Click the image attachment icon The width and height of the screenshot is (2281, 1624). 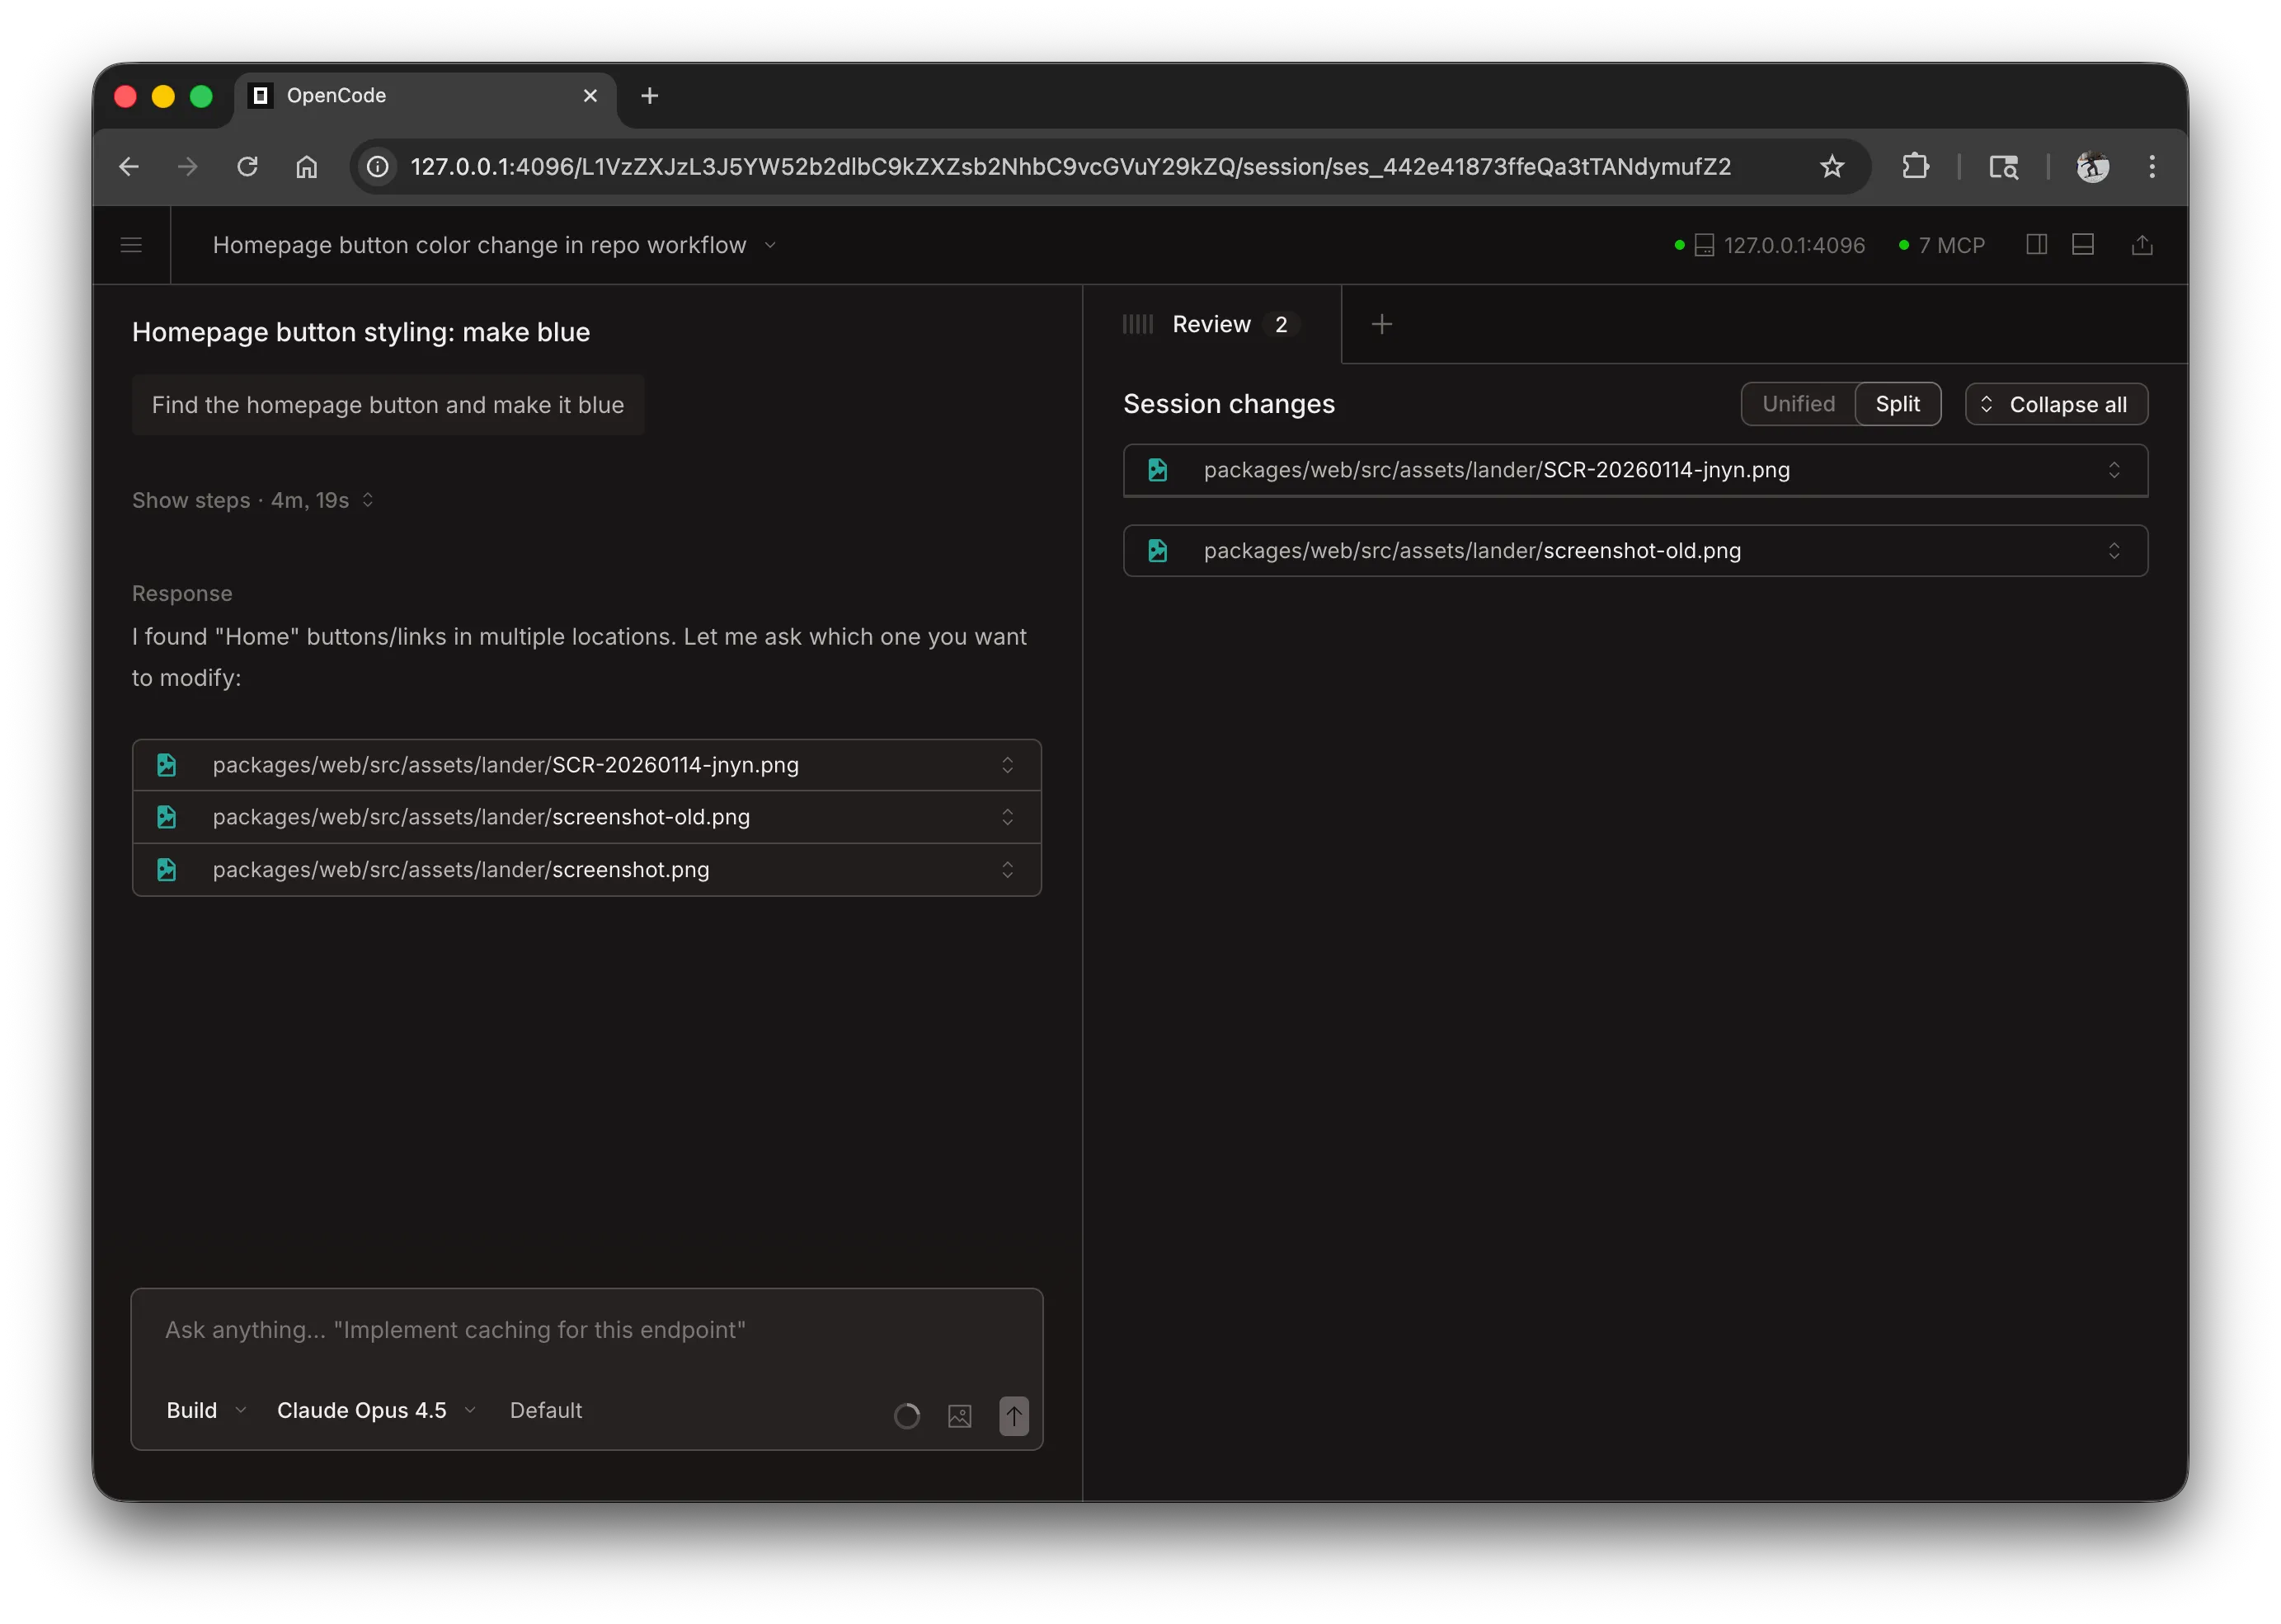tap(959, 1416)
